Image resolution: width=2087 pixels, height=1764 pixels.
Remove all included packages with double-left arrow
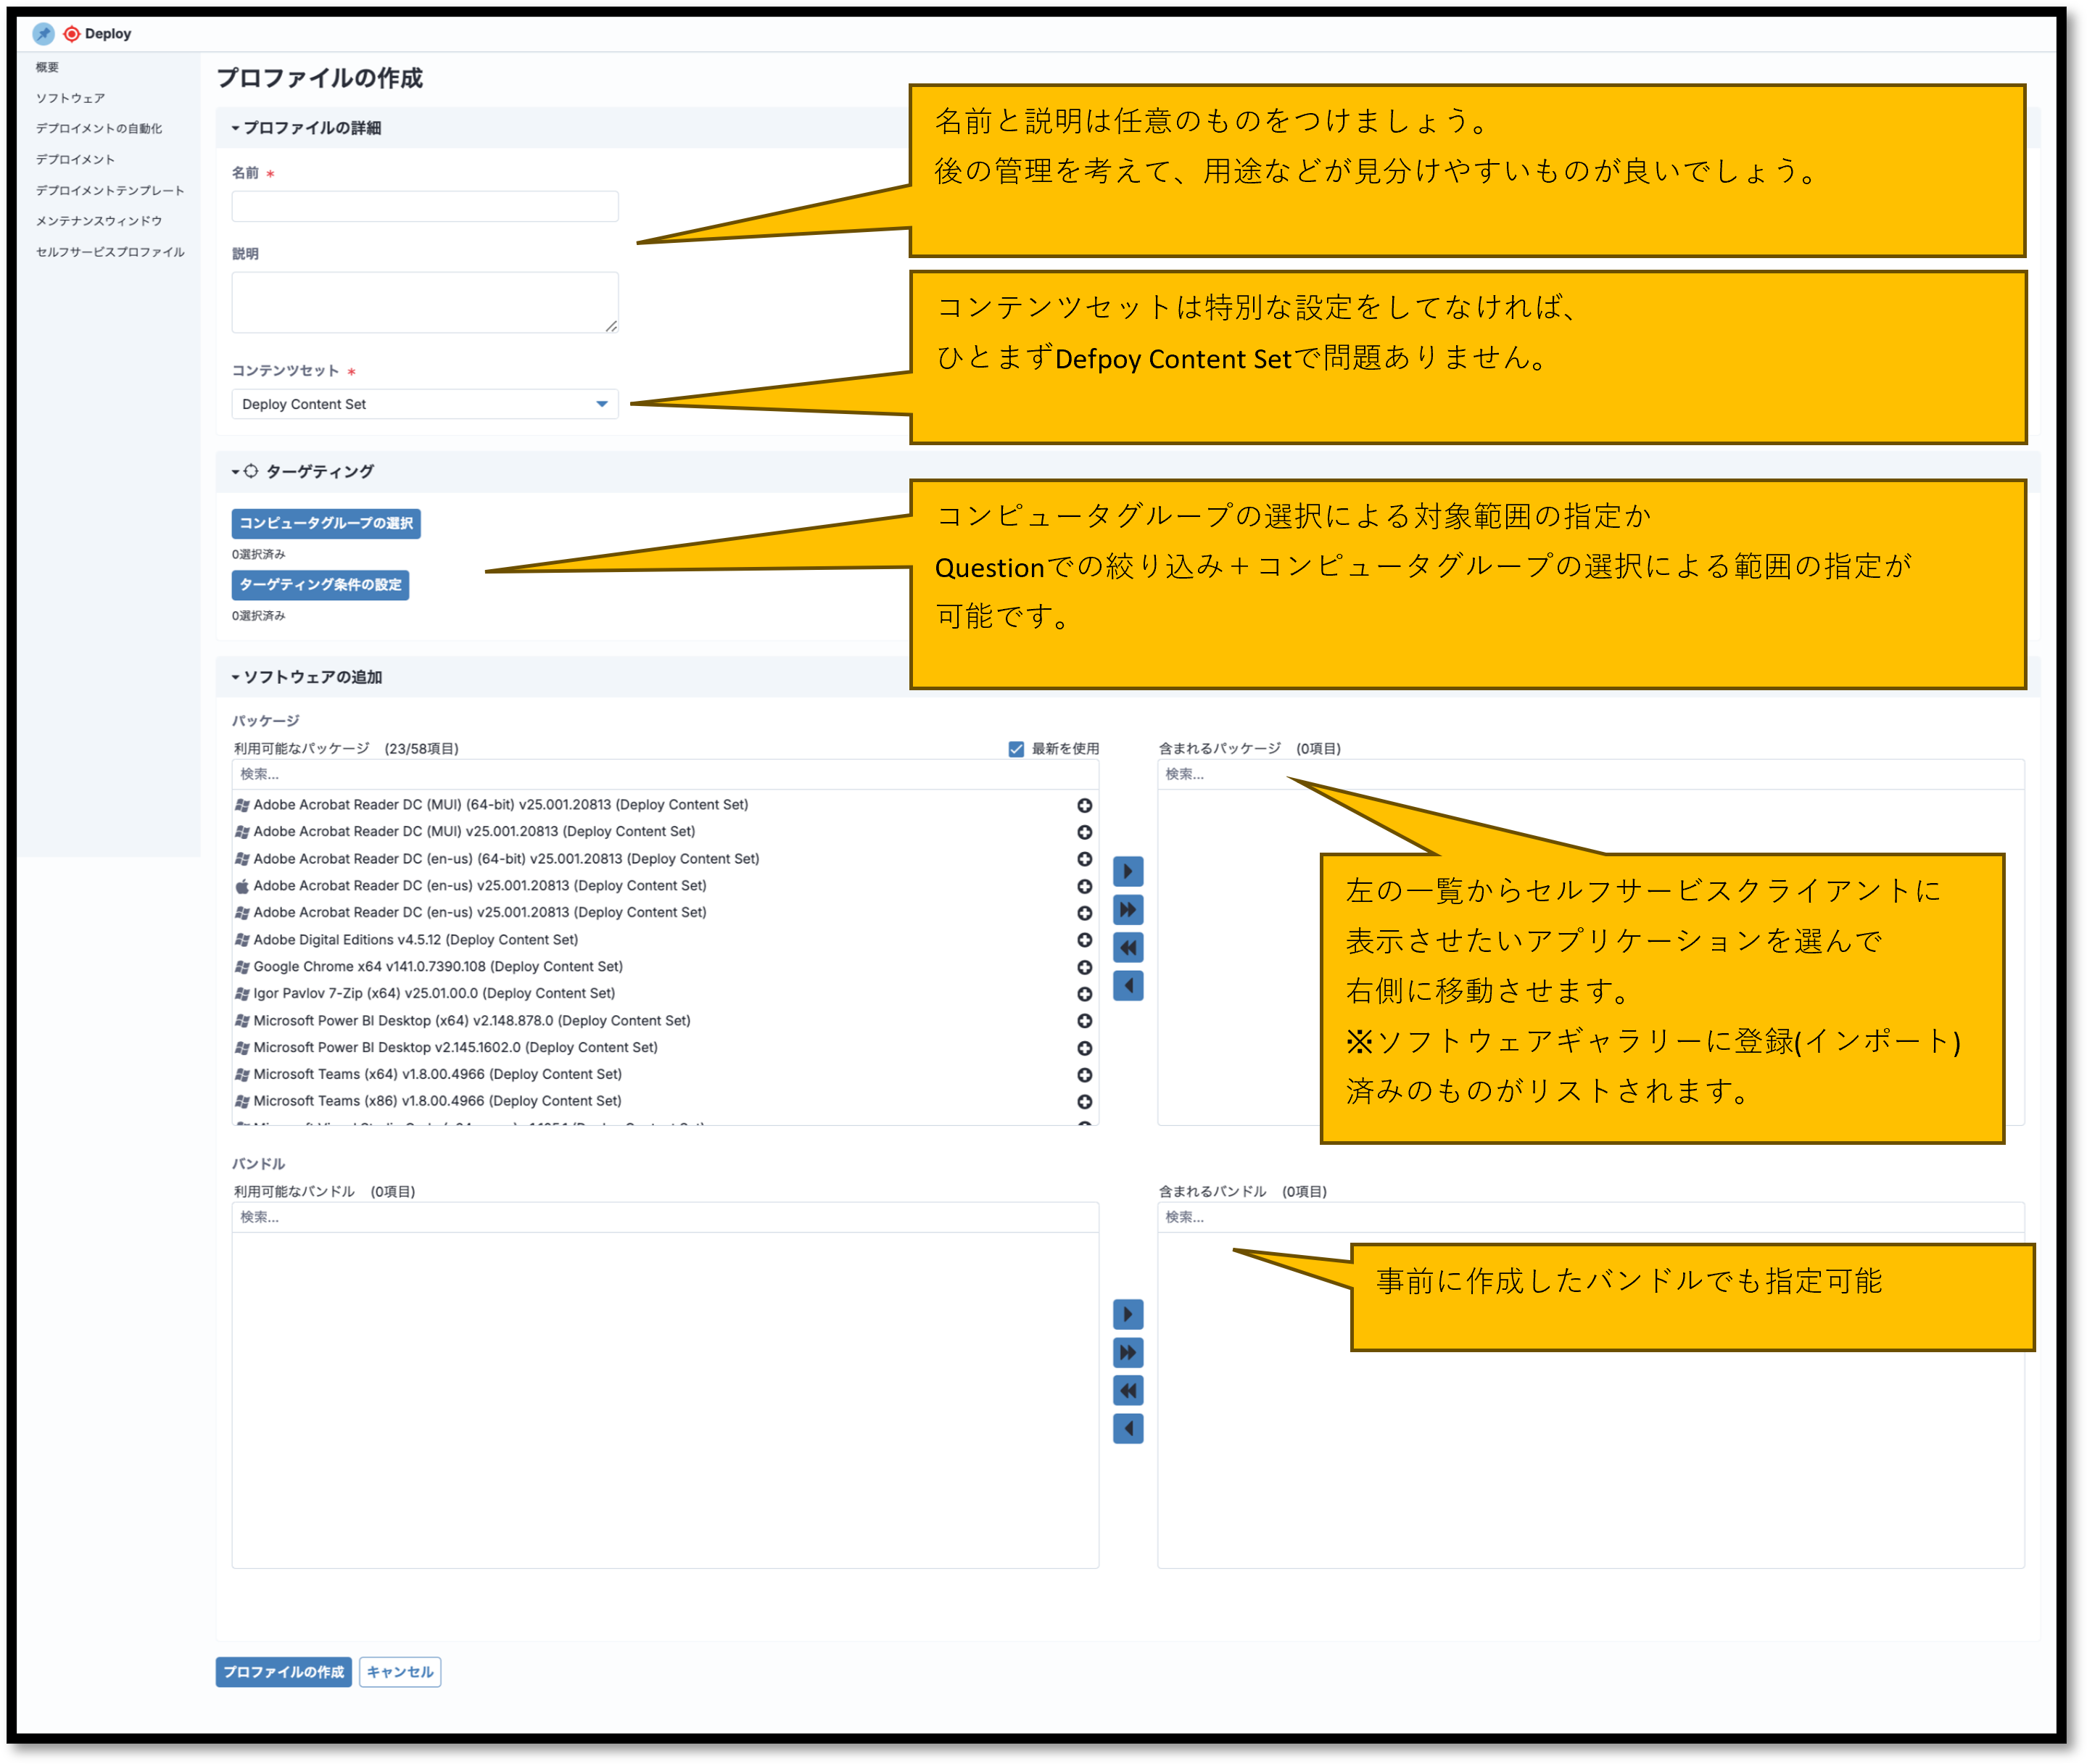click(x=1128, y=947)
